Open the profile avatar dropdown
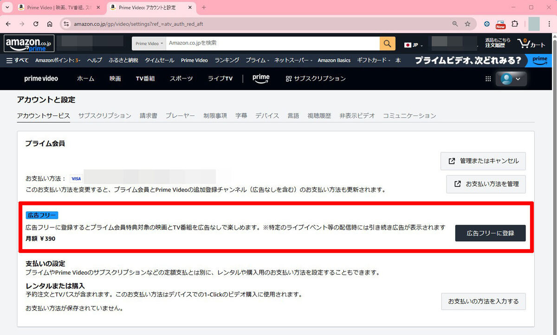The height and width of the screenshot is (335, 557). 511,79
